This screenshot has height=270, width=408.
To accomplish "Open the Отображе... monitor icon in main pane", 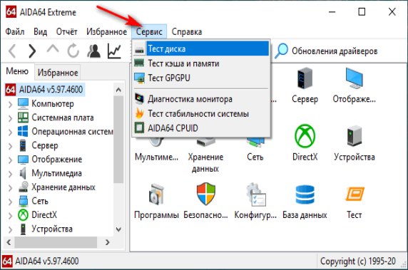I will (354, 78).
